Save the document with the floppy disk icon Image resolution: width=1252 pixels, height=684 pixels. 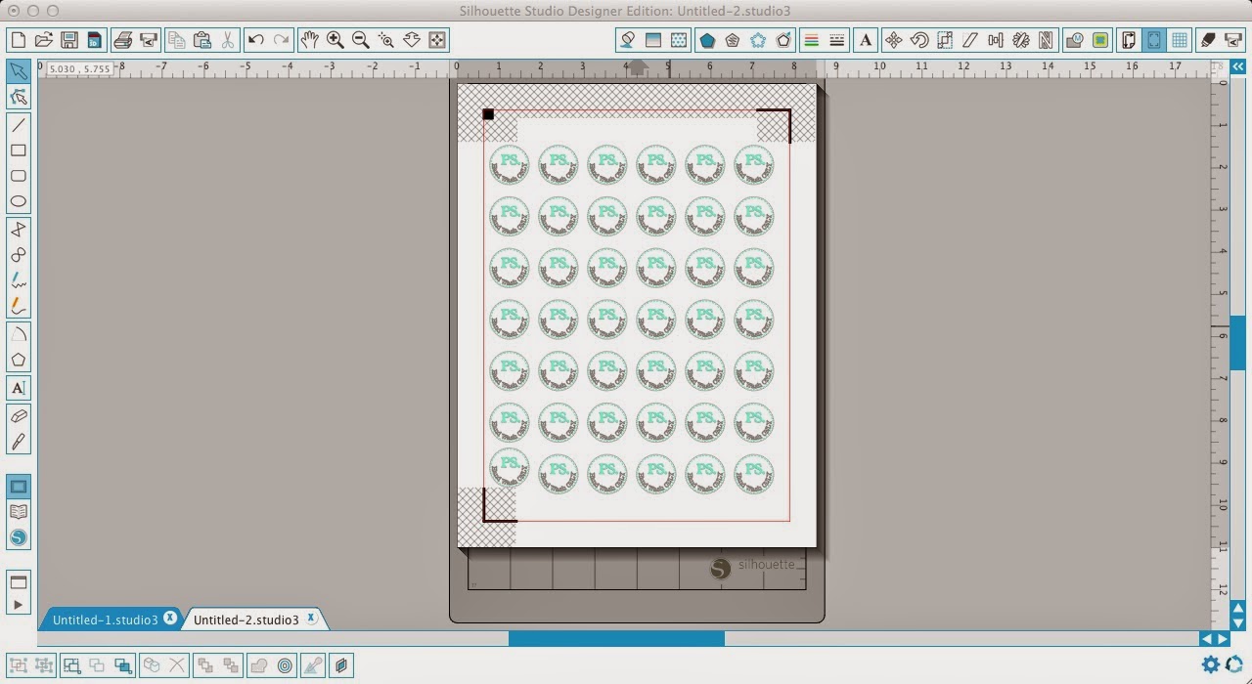(x=68, y=40)
